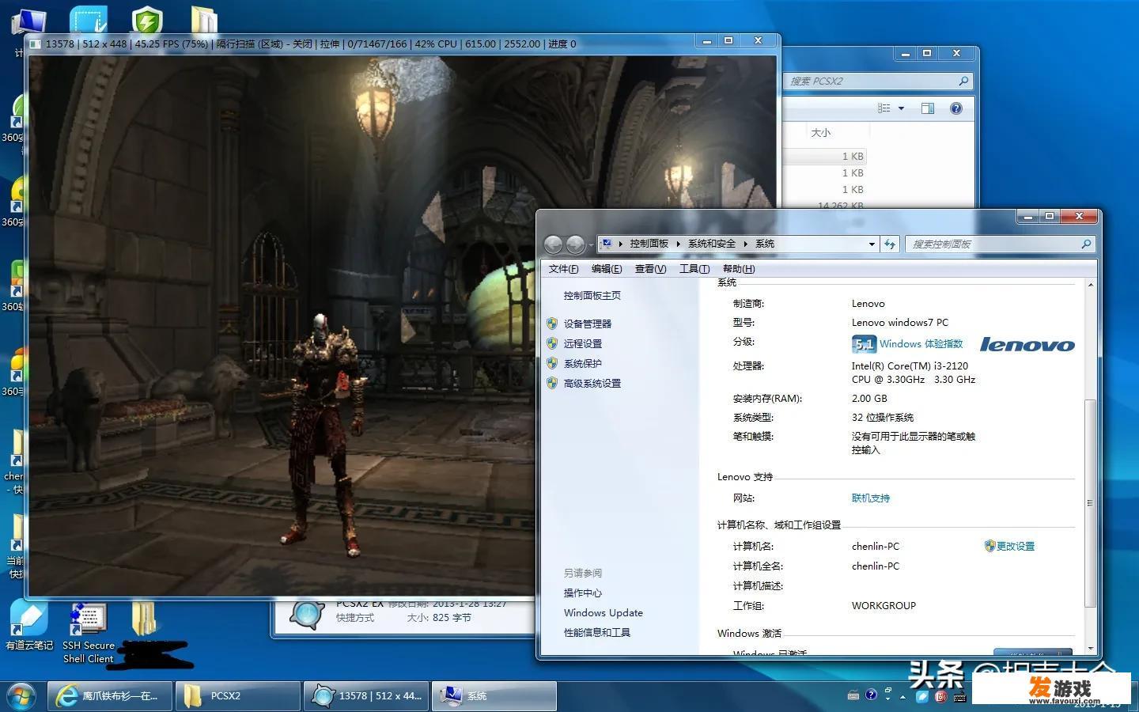Switch to Internet Explorer taskbar button
This screenshot has height=712, width=1139.
[110, 696]
